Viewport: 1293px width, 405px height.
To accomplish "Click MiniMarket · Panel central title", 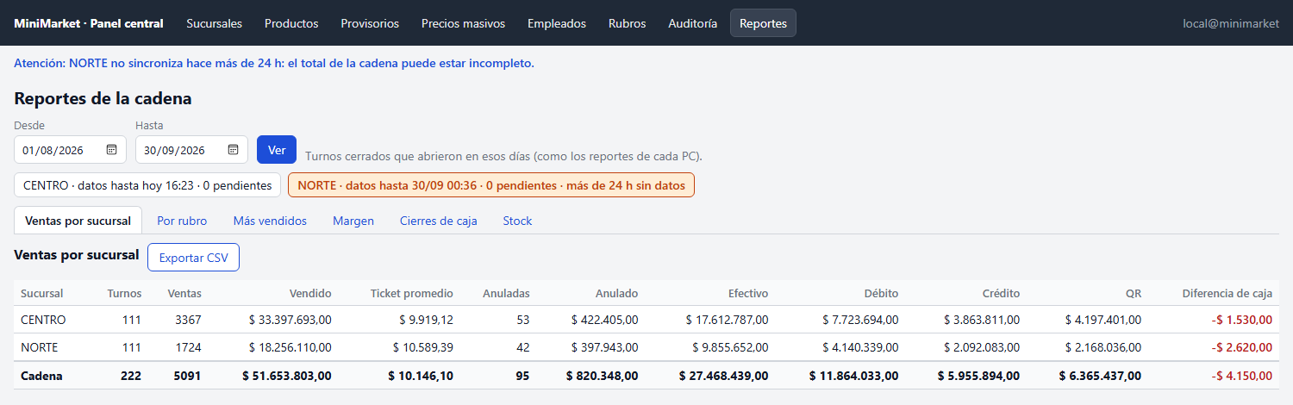I will pos(89,23).
